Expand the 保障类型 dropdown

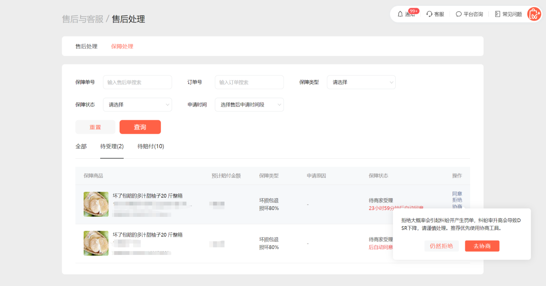[x=361, y=82]
